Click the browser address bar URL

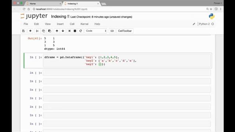pos(61,9)
